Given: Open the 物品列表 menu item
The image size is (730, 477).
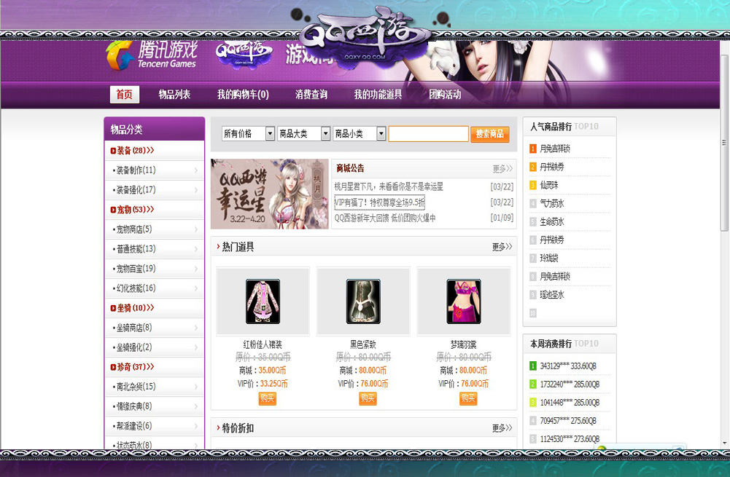Looking at the screenshot, I should (174, 95).
